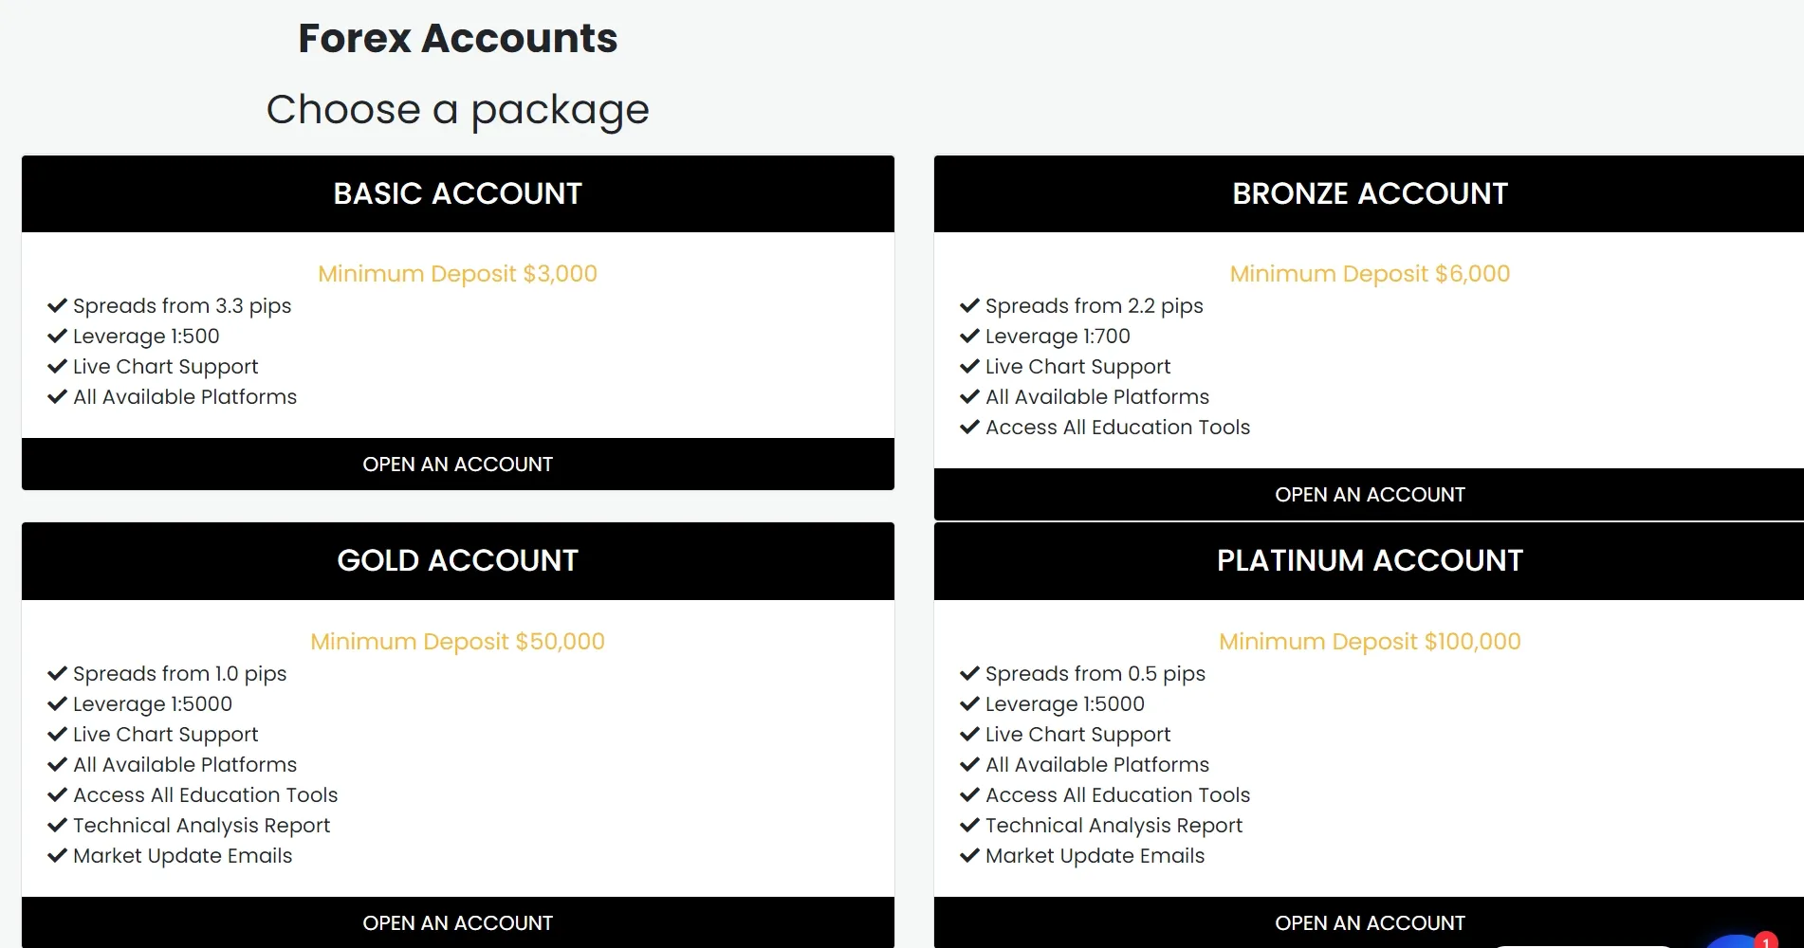Click checkmark beside Bronze Access All Education Tools

pyautogui.click(x=969, y=427)
